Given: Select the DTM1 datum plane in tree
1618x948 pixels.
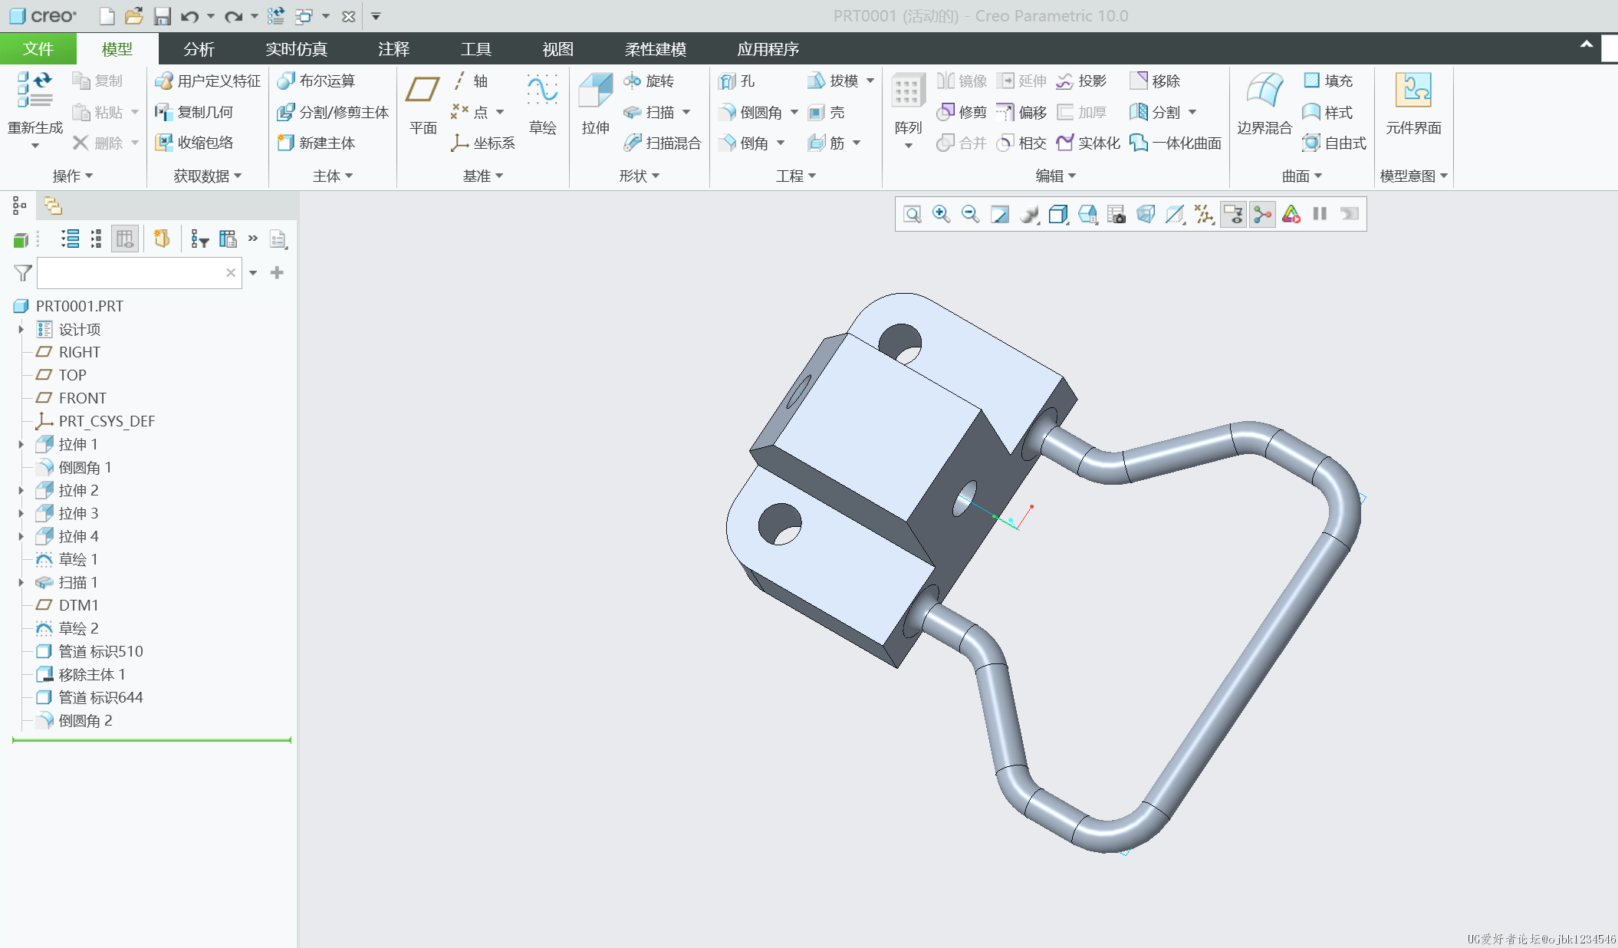Looking at the screenshot, I should tap(67, 605).
